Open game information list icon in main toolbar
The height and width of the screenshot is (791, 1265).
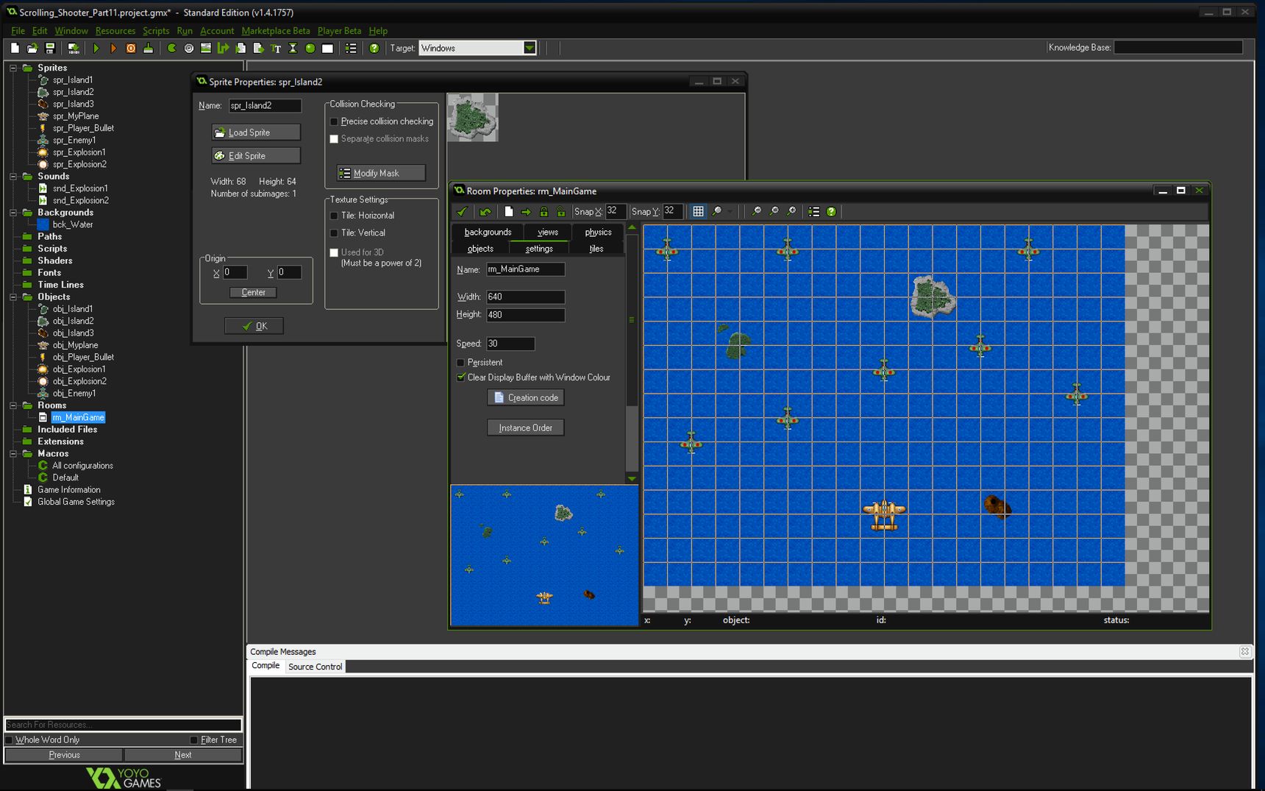coord(352,48)
